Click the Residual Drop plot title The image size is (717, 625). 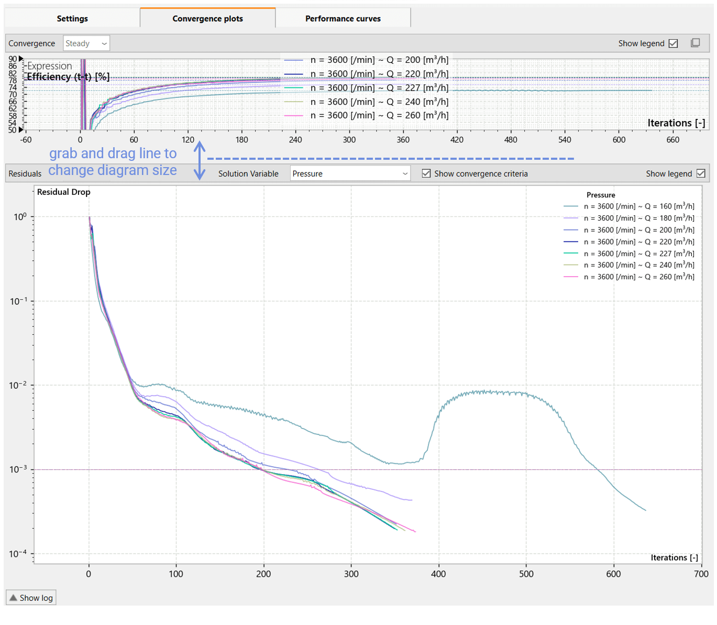point(64,192)
